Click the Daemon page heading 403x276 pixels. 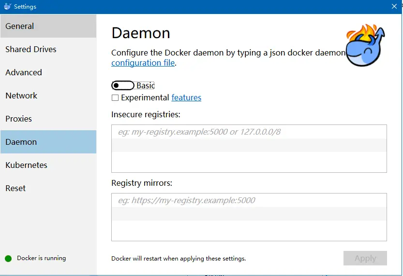point(141,33)
